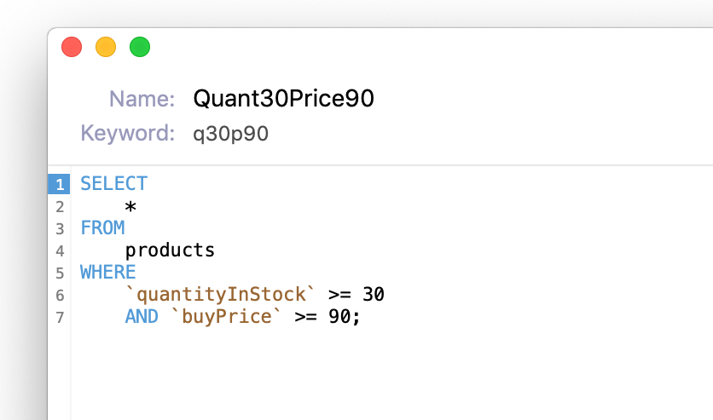Place cursor on SELECT keyword
The image size is (713, 420).
(x=113, y=183)
